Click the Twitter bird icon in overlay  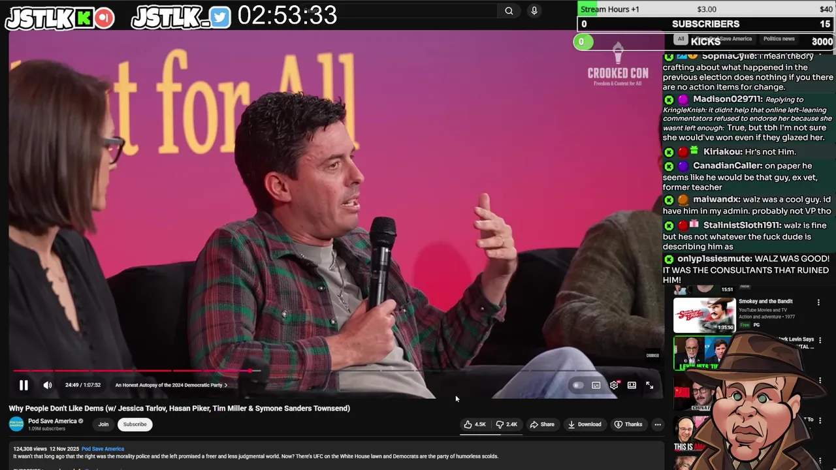(x=220, y=18)
